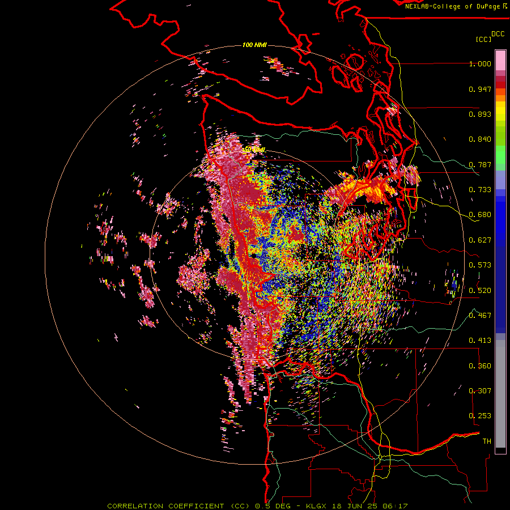Click the 0.893 legend value

(480, 114)
